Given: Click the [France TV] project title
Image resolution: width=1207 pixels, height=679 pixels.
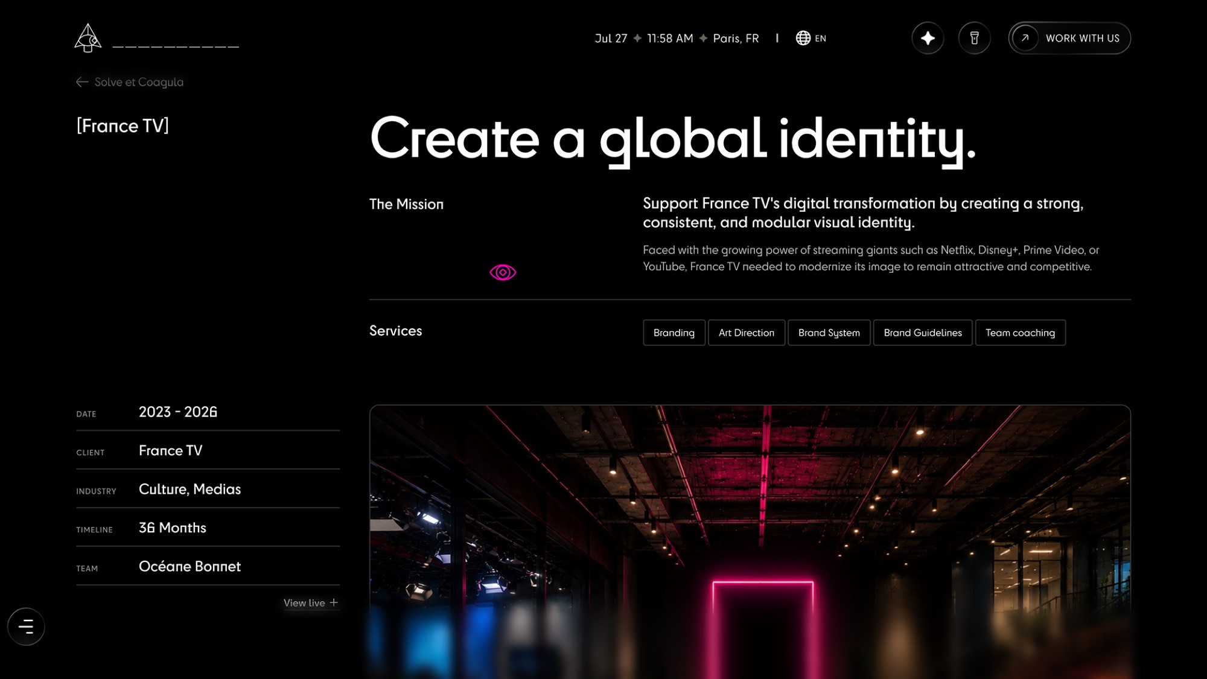Looking at the screenshot, I should point(123,126).
